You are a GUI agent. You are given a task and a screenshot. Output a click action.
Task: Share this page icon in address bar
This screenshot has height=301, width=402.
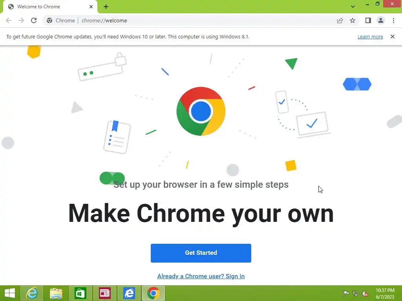click(340, 20)
